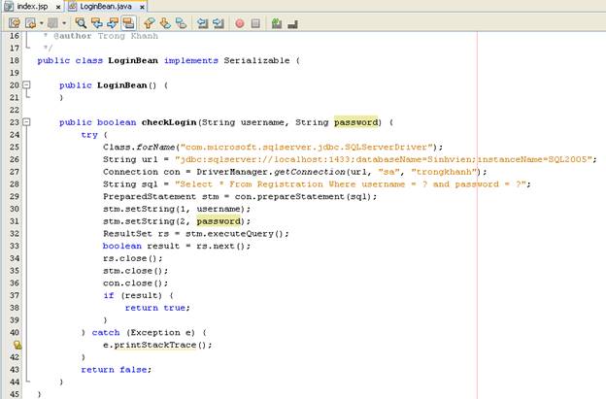This screenshot has width=606, height=399.
Task: Click the Select SQL query string
Action: [351, 183]
